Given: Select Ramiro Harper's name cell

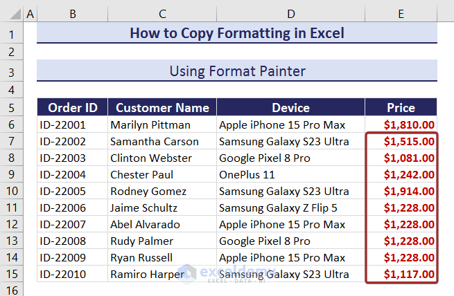Looking at the screenshot, I should [x=162, y=274].
